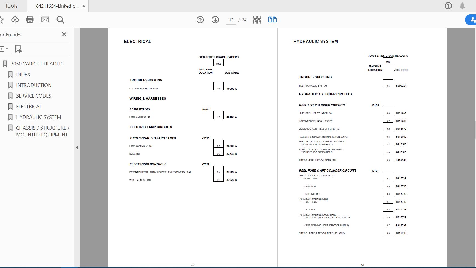Collapse the navigation pane with the arrow

77,147
